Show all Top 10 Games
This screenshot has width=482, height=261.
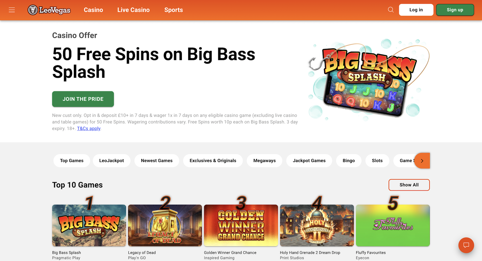pos(409,185)
